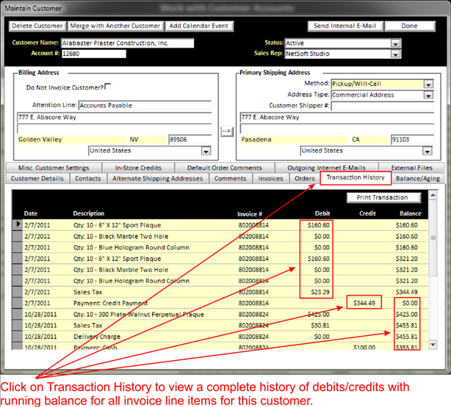Open the Sales Rep dropdown

point(396,54)
